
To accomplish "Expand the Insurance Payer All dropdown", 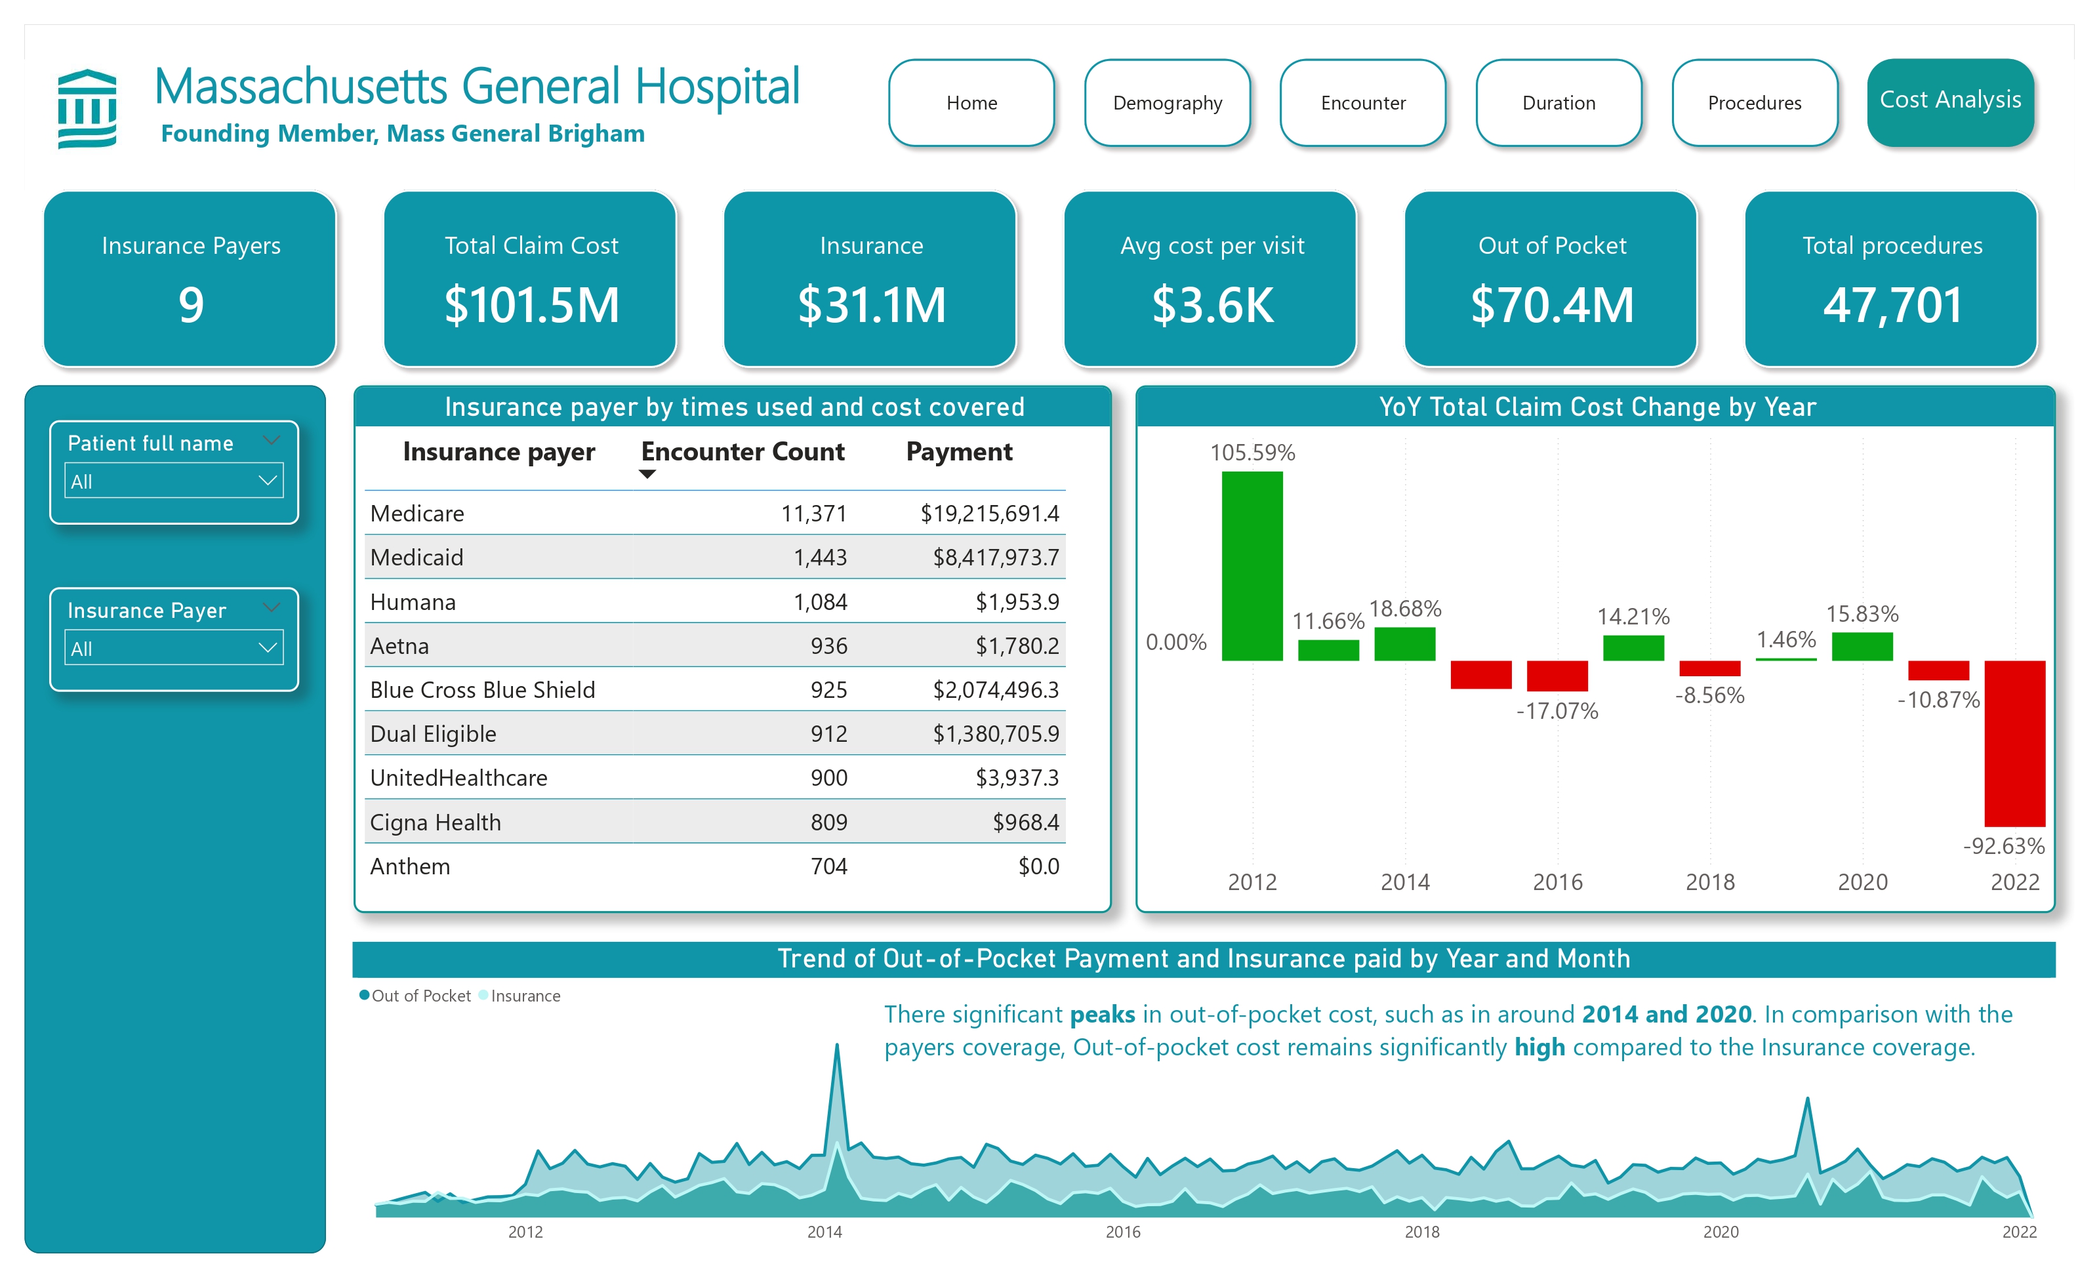I will click(174, 648).
